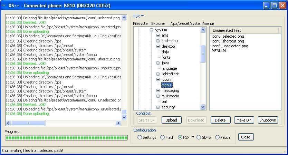
Task: Click the Close button beside configuration
Action: tap(246, 137)
